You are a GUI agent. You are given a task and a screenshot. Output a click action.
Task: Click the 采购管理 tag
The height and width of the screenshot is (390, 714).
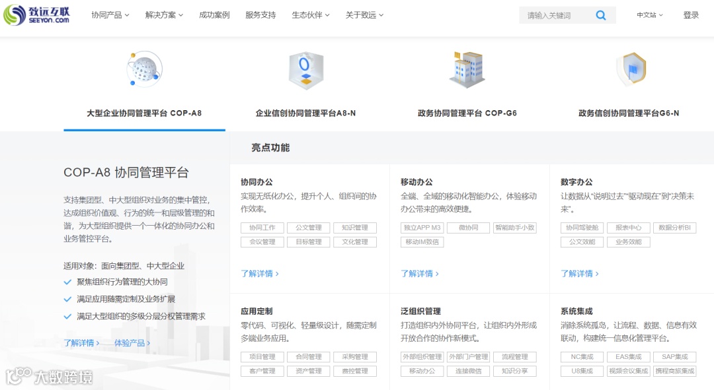click(x=355, y=357)
